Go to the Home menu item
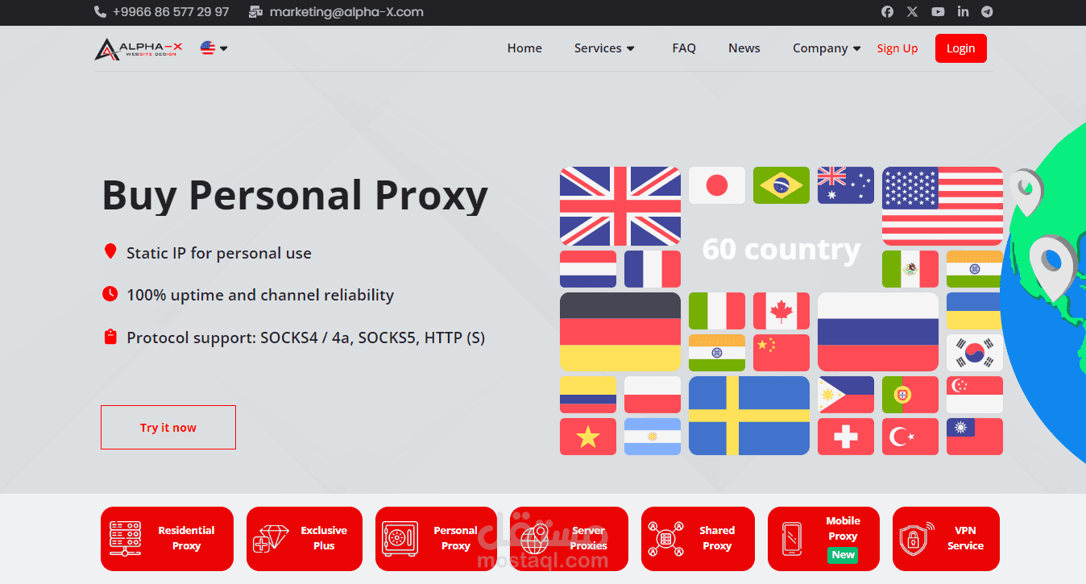1086x584 pixels. [524, 48]
